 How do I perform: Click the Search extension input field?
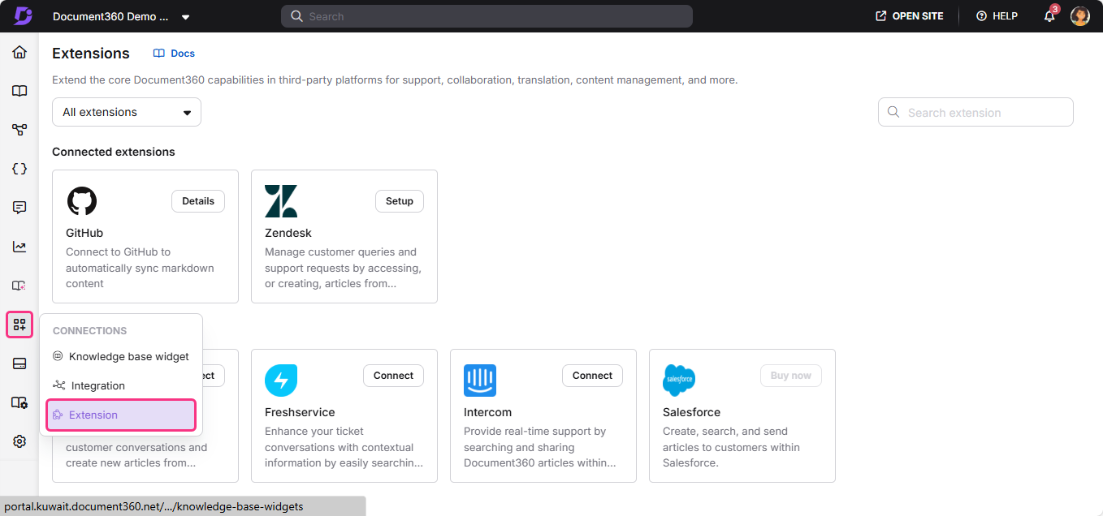[x=975, y=112]
